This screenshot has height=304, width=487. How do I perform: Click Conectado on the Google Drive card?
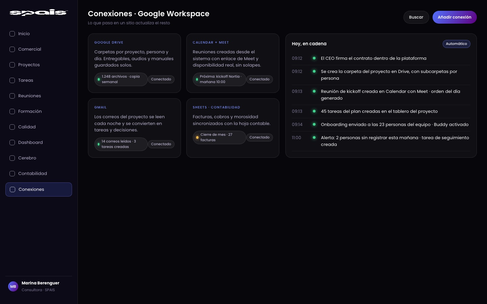161,79
